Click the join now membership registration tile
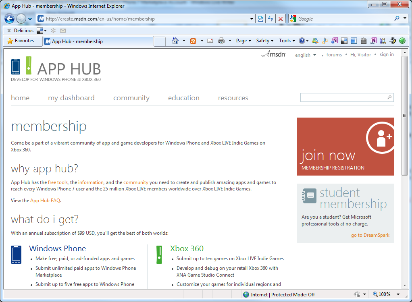Image resolution: width=412 pixels, height=302 pixels. pos(345,147)
